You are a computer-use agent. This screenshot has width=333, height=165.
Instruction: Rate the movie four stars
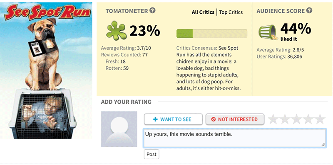pyautogui.click(x=308, y=119)
